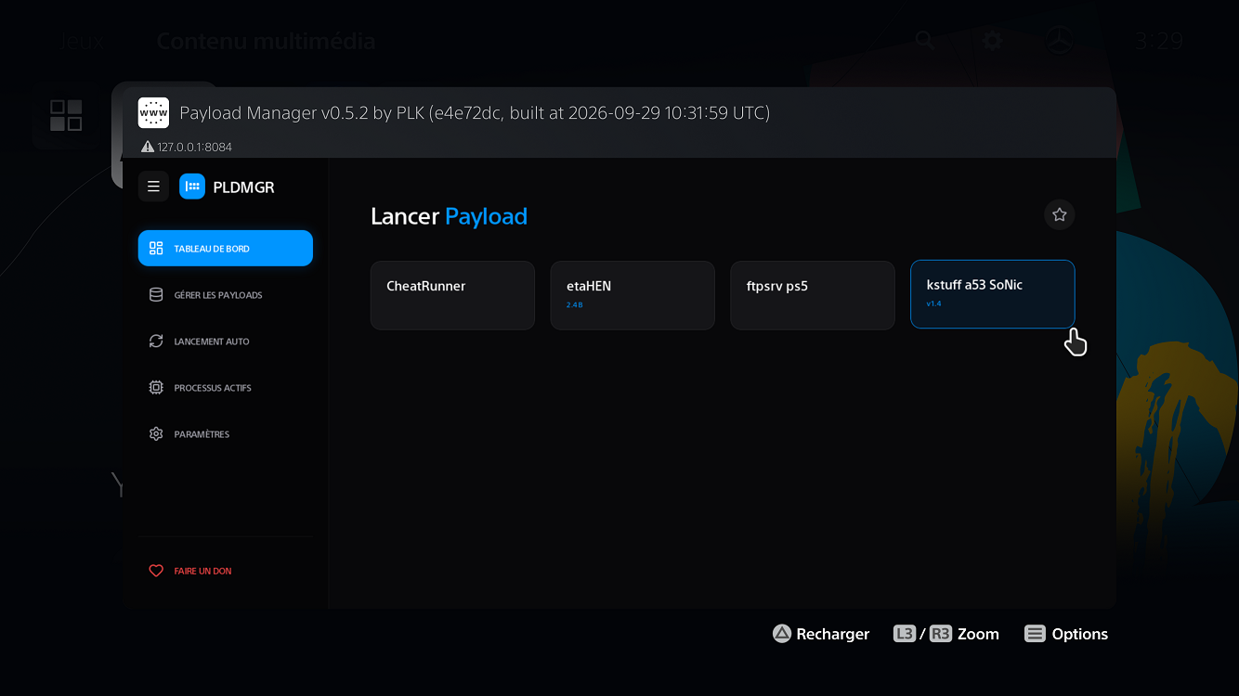Click the PLDMGR name text
The image size is (1239, 696).
[x=244, y=187]
